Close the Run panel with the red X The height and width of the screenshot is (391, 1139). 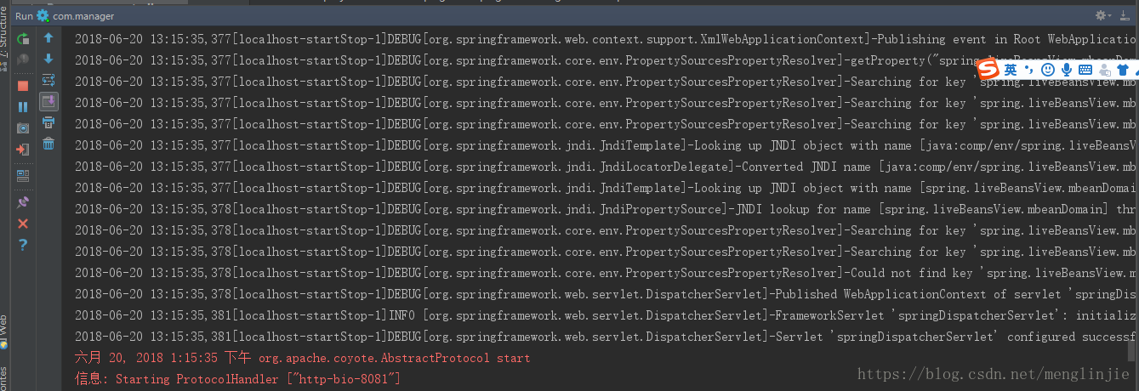point(23,224)
